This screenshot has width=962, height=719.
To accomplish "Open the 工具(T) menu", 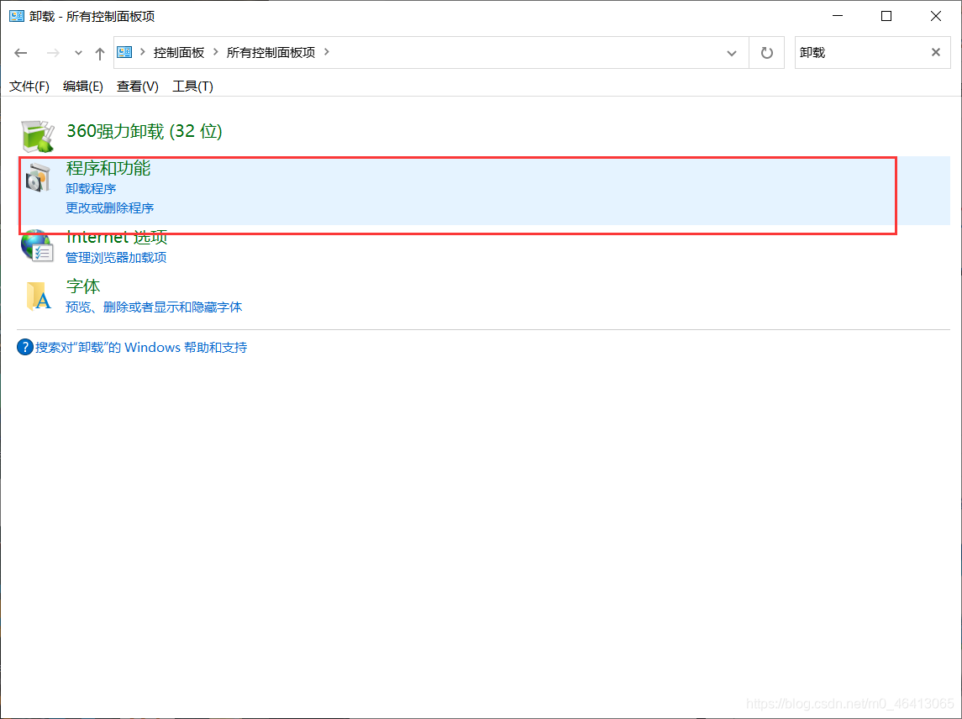I will tap(192, 87).
